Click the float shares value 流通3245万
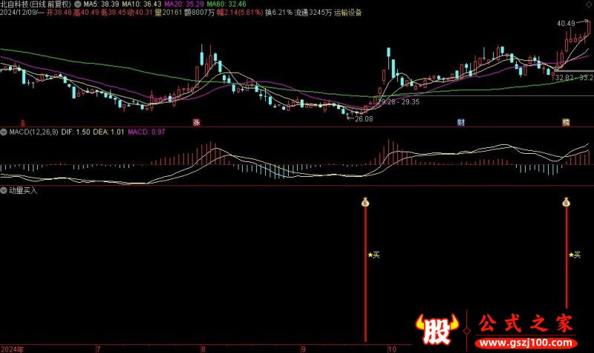Image resolution: width=594 pixels, height=353 pixels. tap(313, 13)
